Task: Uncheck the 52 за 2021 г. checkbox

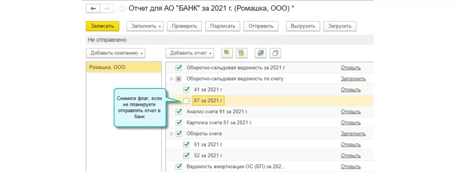Action: click(186, 156)
